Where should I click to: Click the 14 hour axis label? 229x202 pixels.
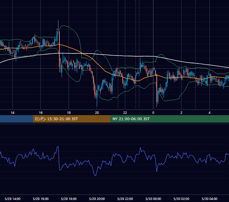tap(12, 113)
